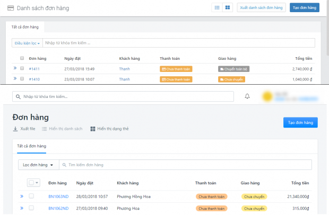
Task: Click Xuất danh sách đơn hàng button
Action: click(262, 8)
